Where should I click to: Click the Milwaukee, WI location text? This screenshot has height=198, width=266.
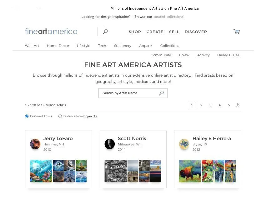(x=129, y=144)
